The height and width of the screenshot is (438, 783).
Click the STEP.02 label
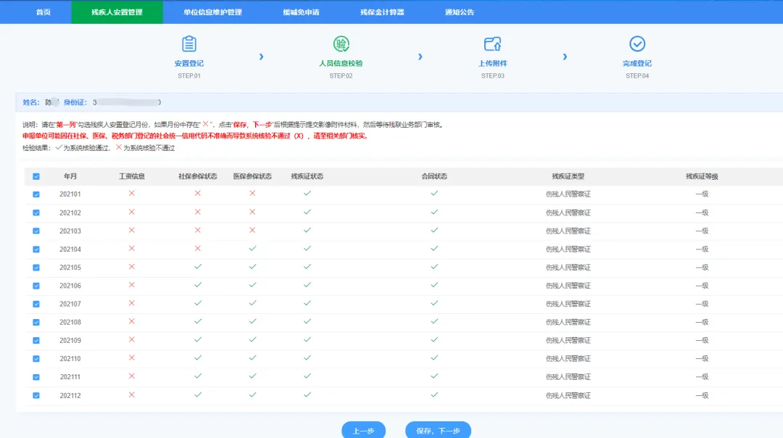(x=341, y=76)
